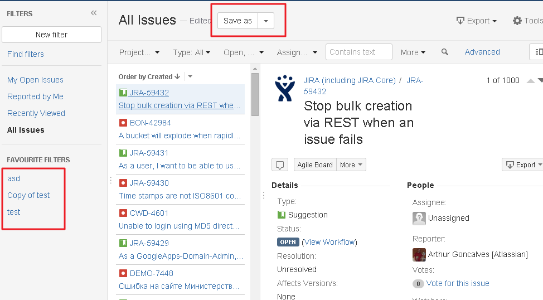Select Reported by Me filter
Viewport: 543px width, 300px height.
pyautogui.click(x=35, y=96)
